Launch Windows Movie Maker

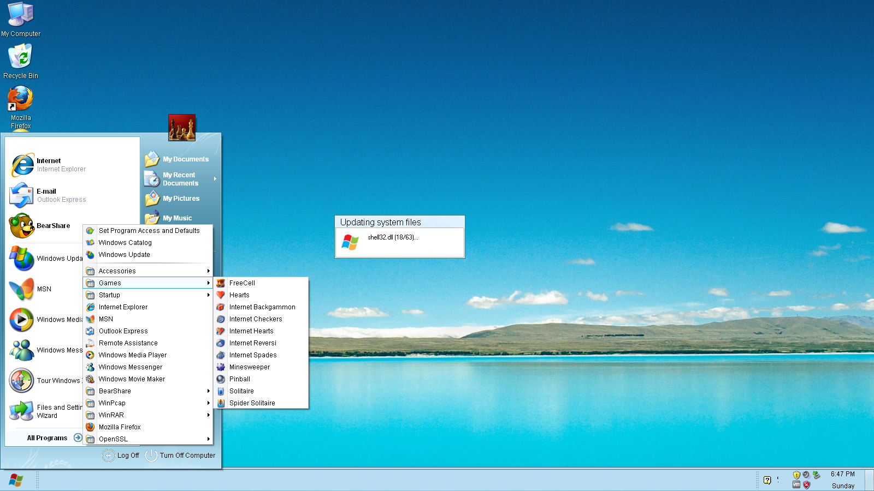(x=147, y=379)
